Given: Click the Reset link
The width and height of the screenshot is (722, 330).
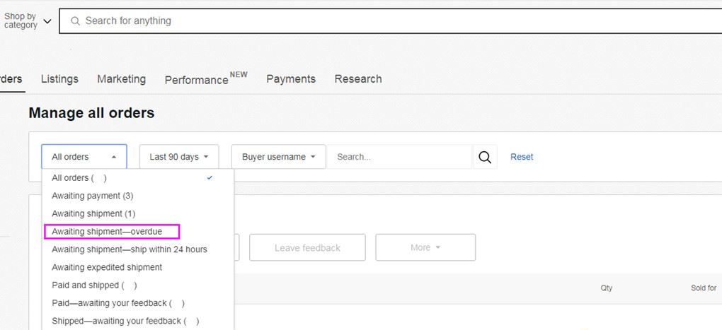Looking at the screenshot, I should coord(522,157).
